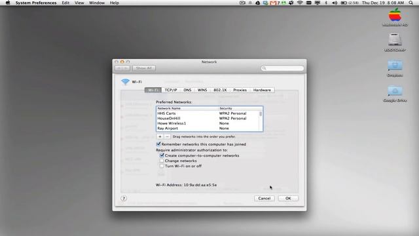Switch to the TCP/IP tab
The image size is (419, 236).
171,90
